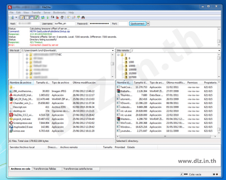Image resolution: width=226 pixels, height=180 pixels.
Task: Click the Quickconnect button
Action: coord(137,23)
